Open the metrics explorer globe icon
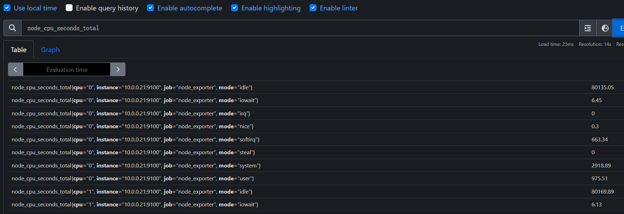 click(x=605, y=28)
